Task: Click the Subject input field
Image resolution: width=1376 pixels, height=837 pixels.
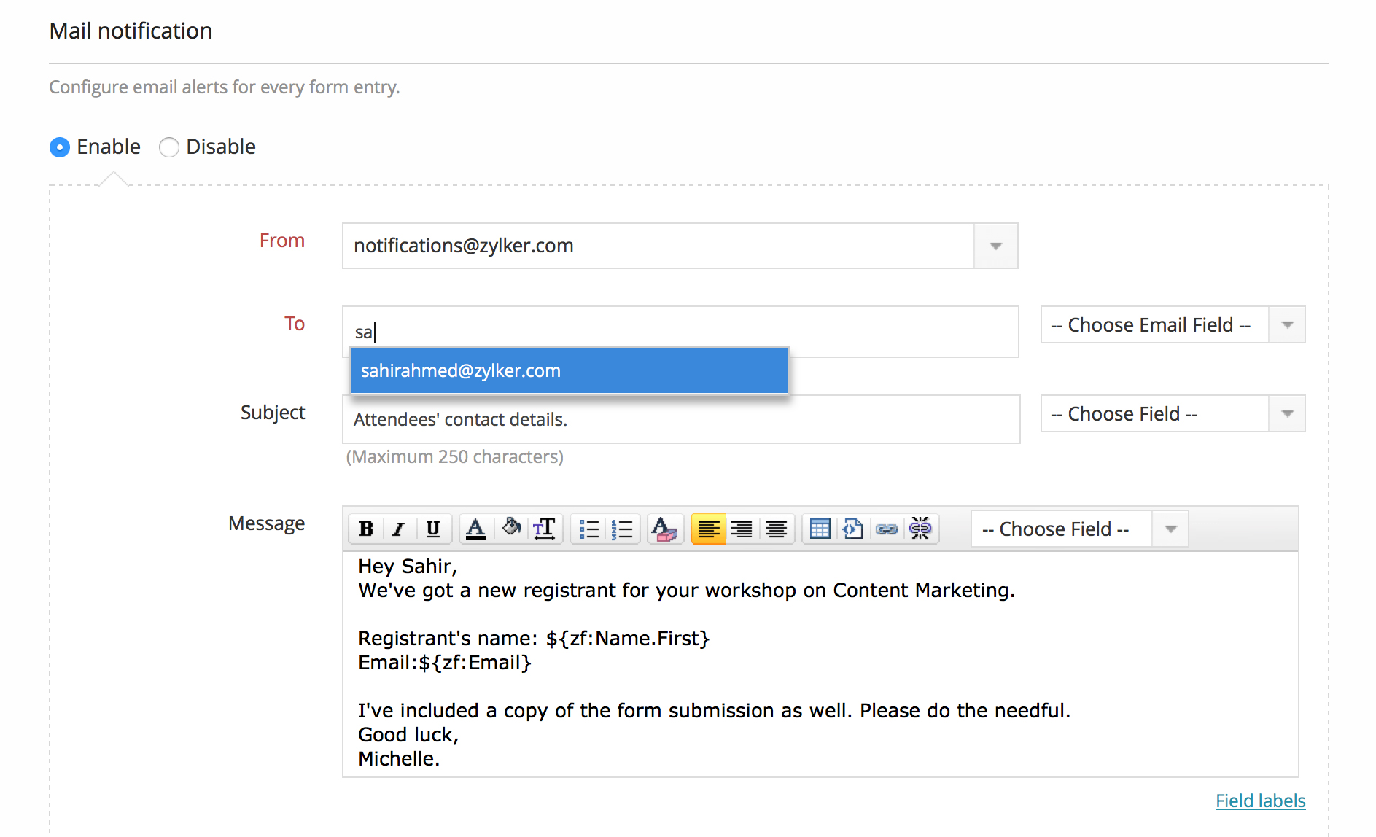Action: pyautogui.click(x=681, y=419)
